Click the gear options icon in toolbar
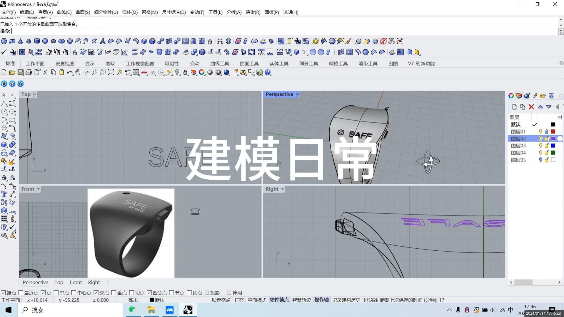Viewport: 564px width, 317px height. coord(243,72)
